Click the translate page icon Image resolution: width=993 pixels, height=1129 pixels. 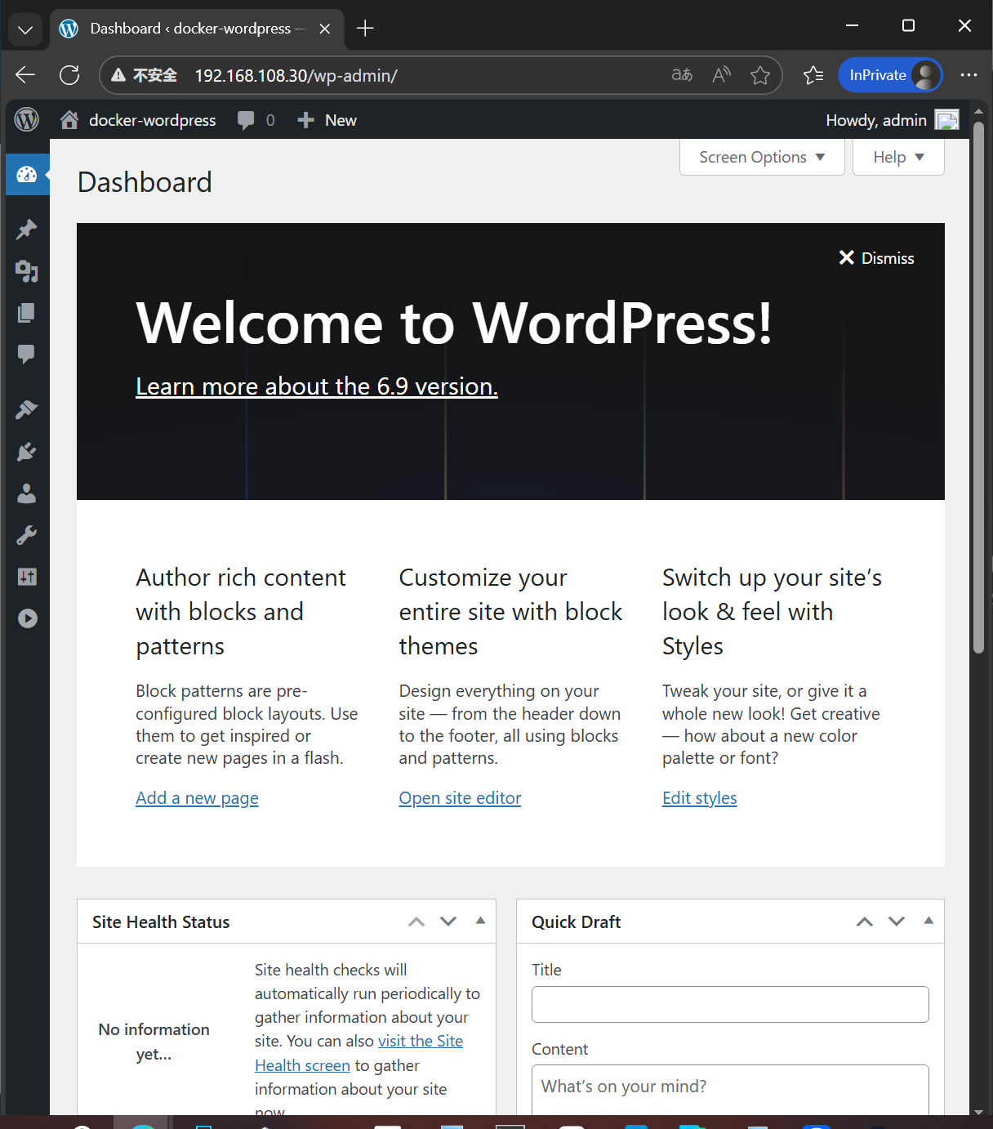(682, 75)
